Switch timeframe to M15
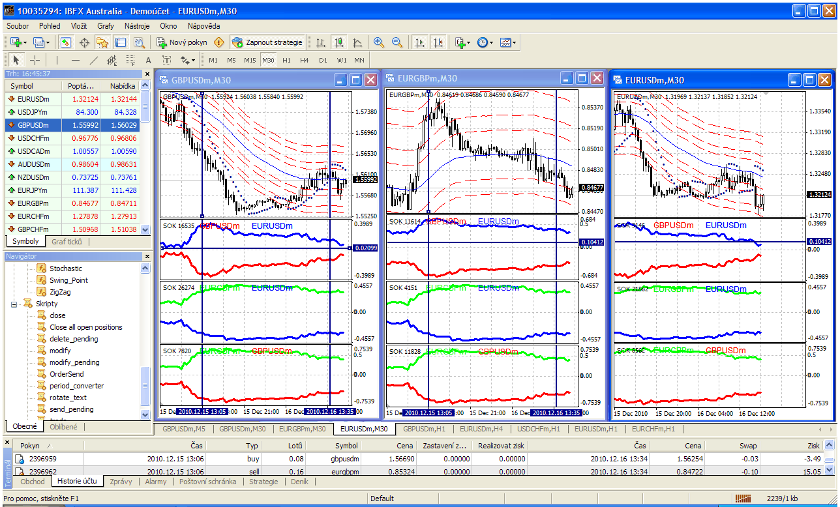 pyautogui.click(x=250, y=60)
